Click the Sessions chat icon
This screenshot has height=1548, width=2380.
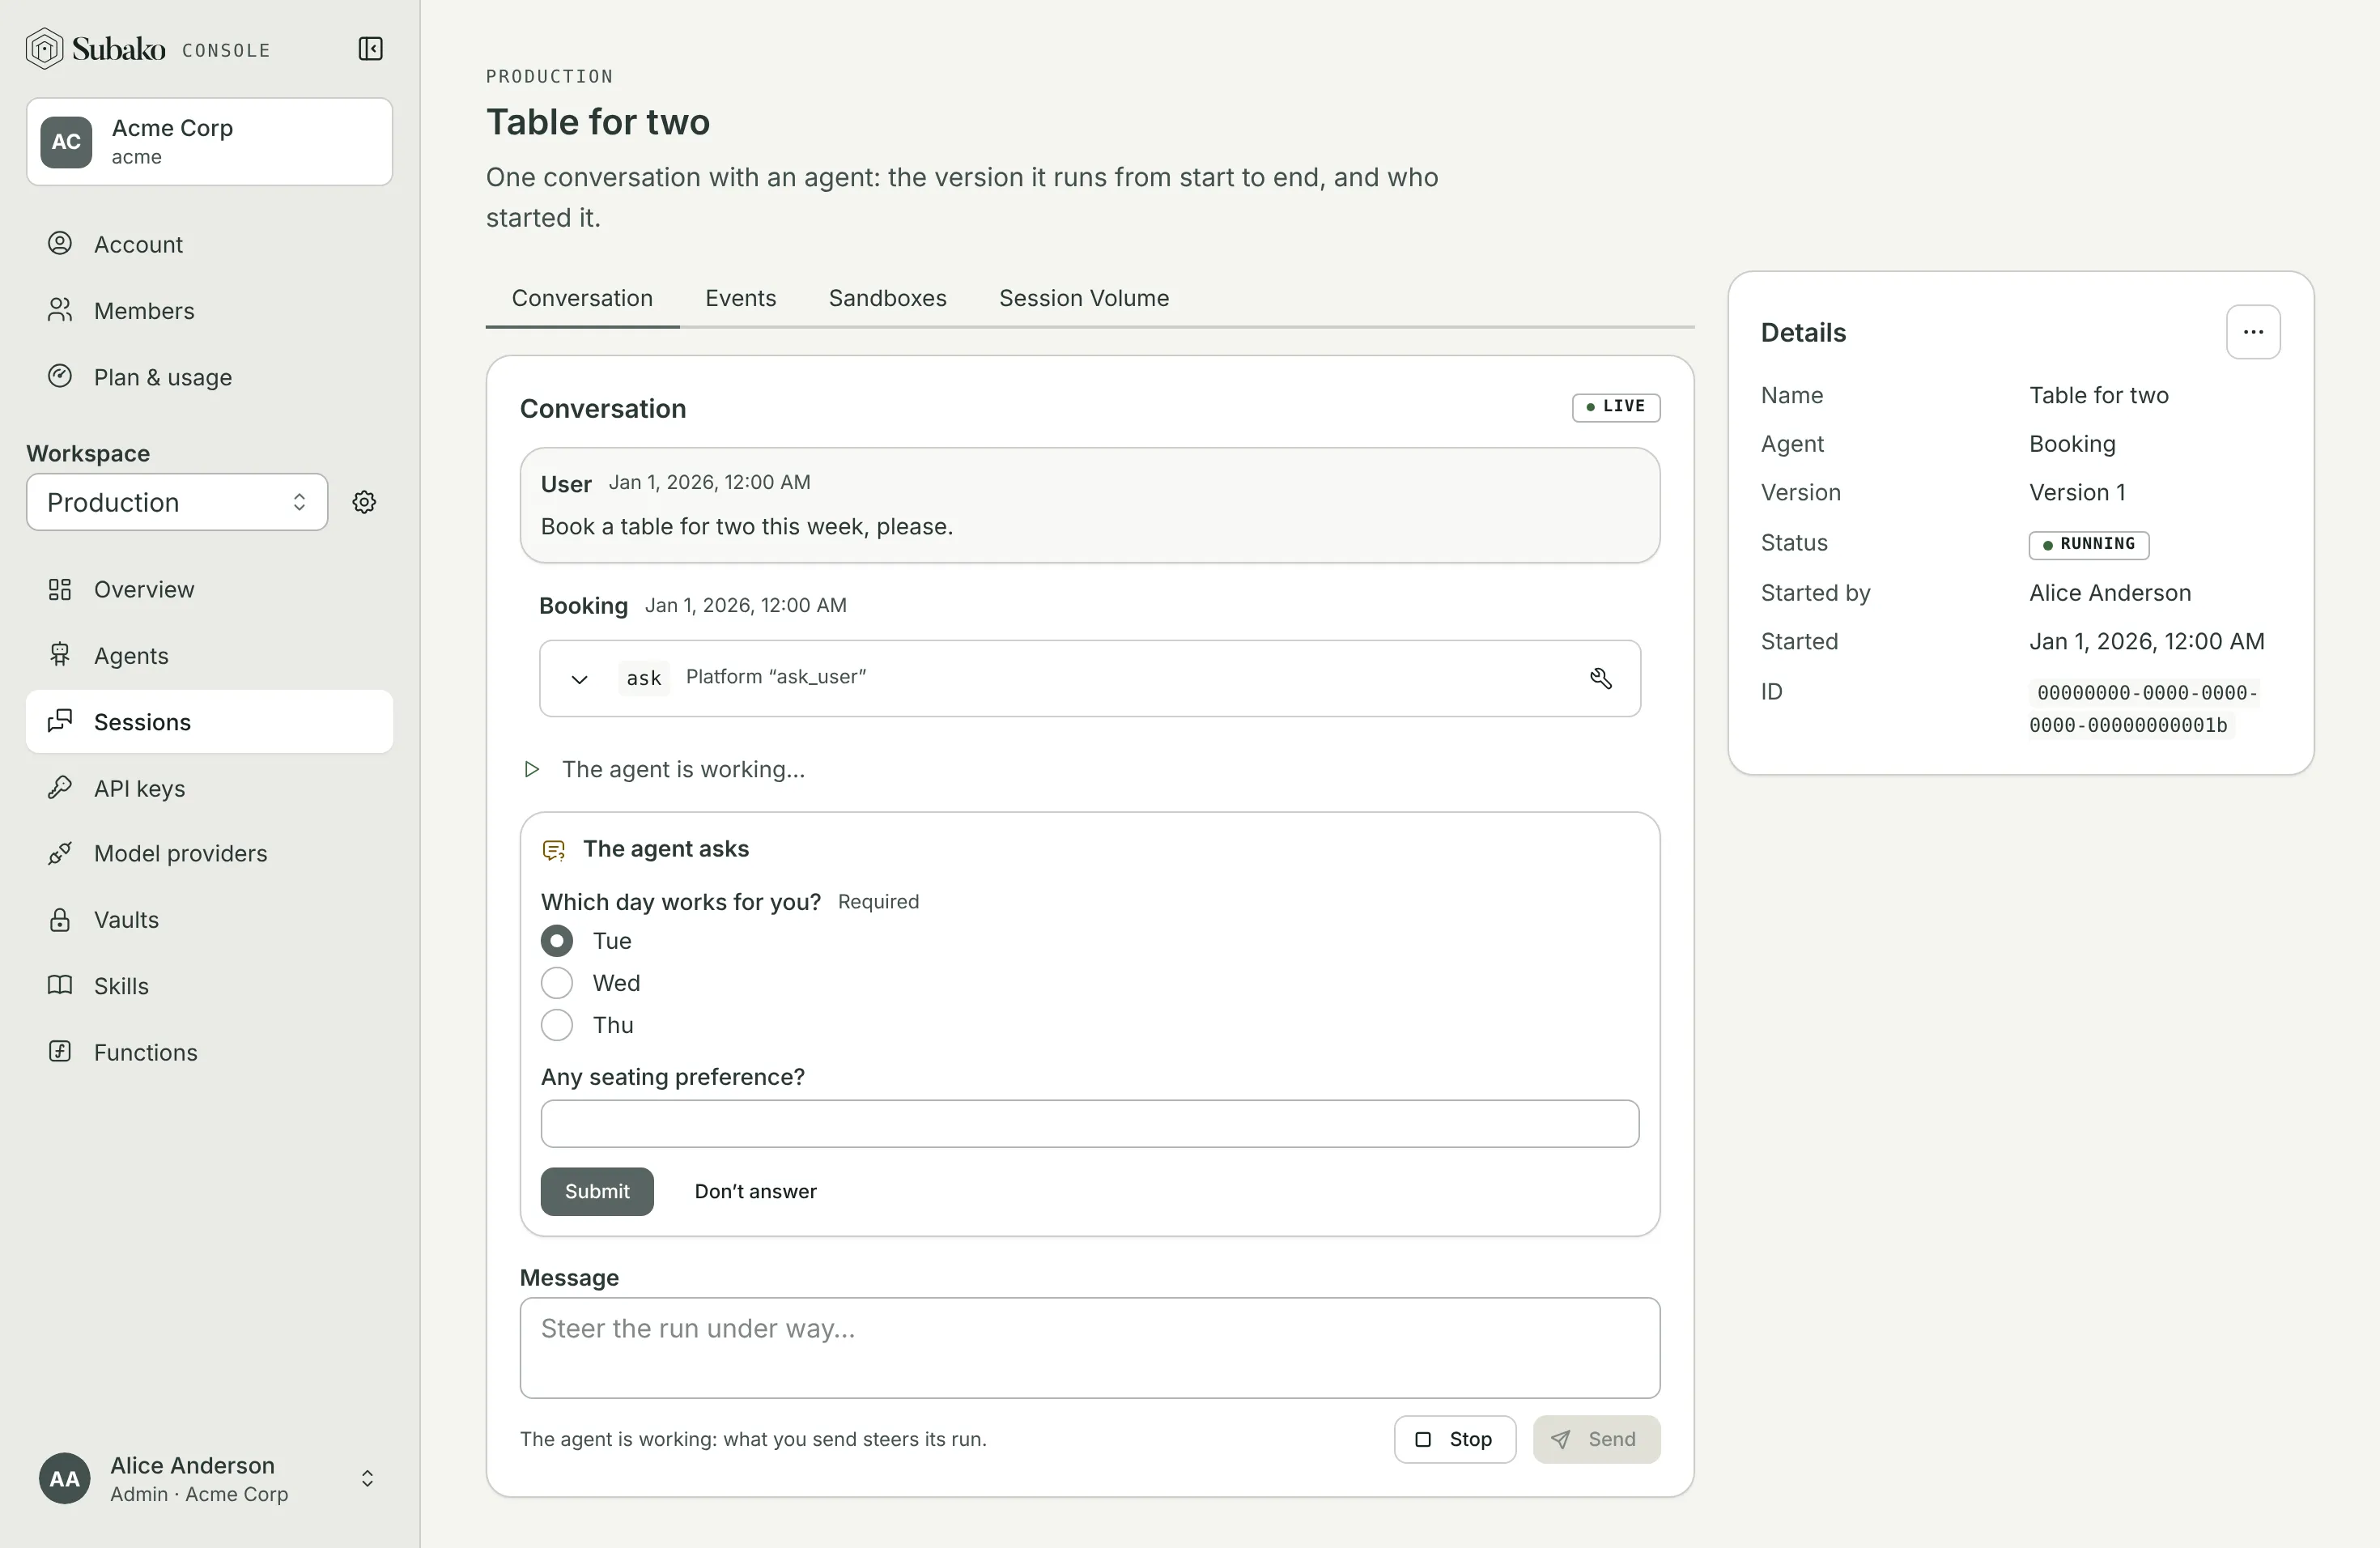tap(60, 721)
